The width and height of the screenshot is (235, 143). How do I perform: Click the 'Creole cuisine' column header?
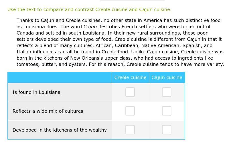pos(130,77)
